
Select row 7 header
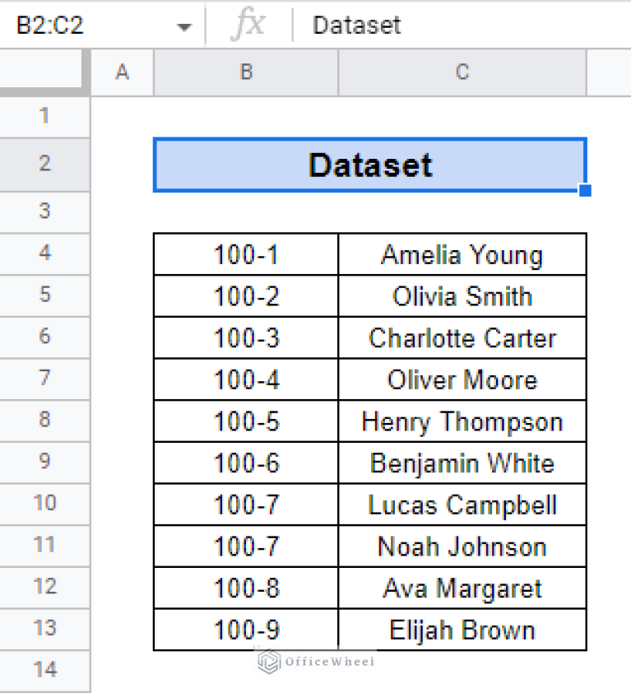point(44,379)
